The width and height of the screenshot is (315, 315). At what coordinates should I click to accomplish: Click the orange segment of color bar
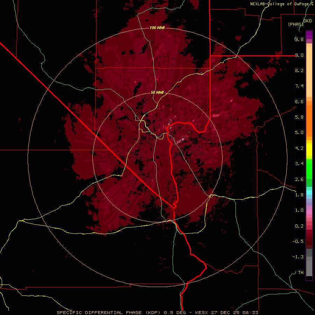(x=309, y=121)
